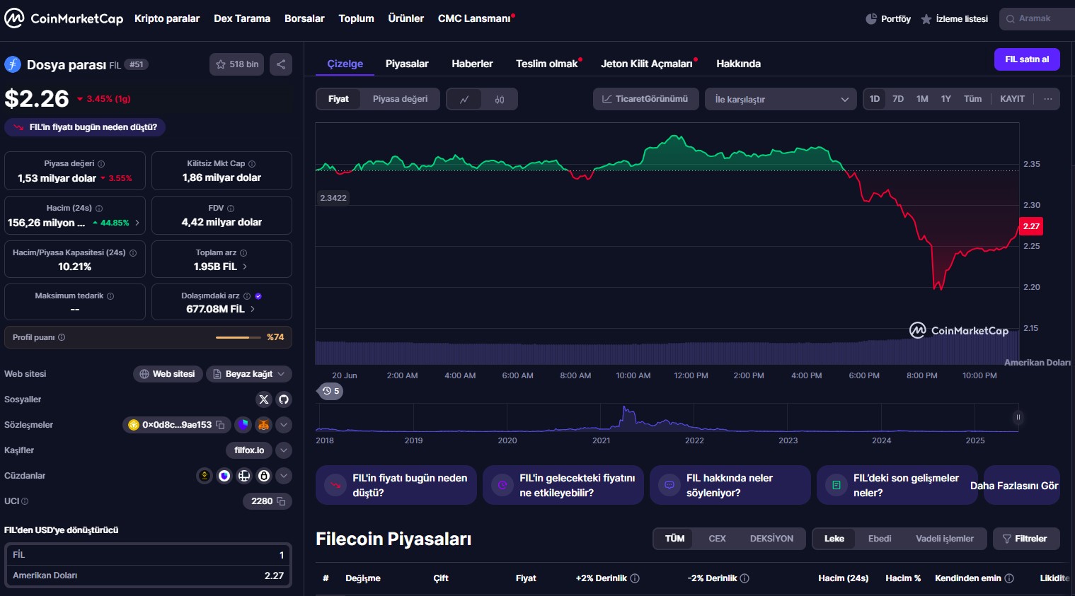Click the FIL'deki son gelişmeler neler card
The image size is (1075, 596).
point(897,485)
